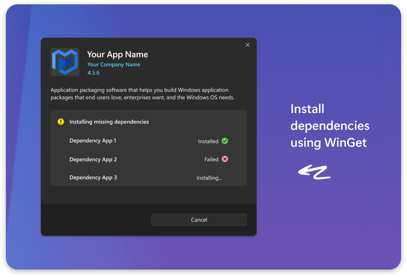
Task: Open the Your Company Name link
Action: tap(113, 64)
